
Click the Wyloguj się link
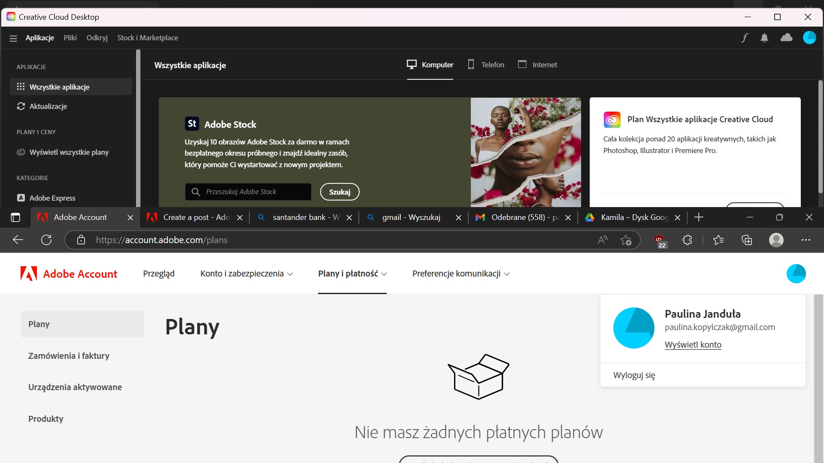pos(634,375)
